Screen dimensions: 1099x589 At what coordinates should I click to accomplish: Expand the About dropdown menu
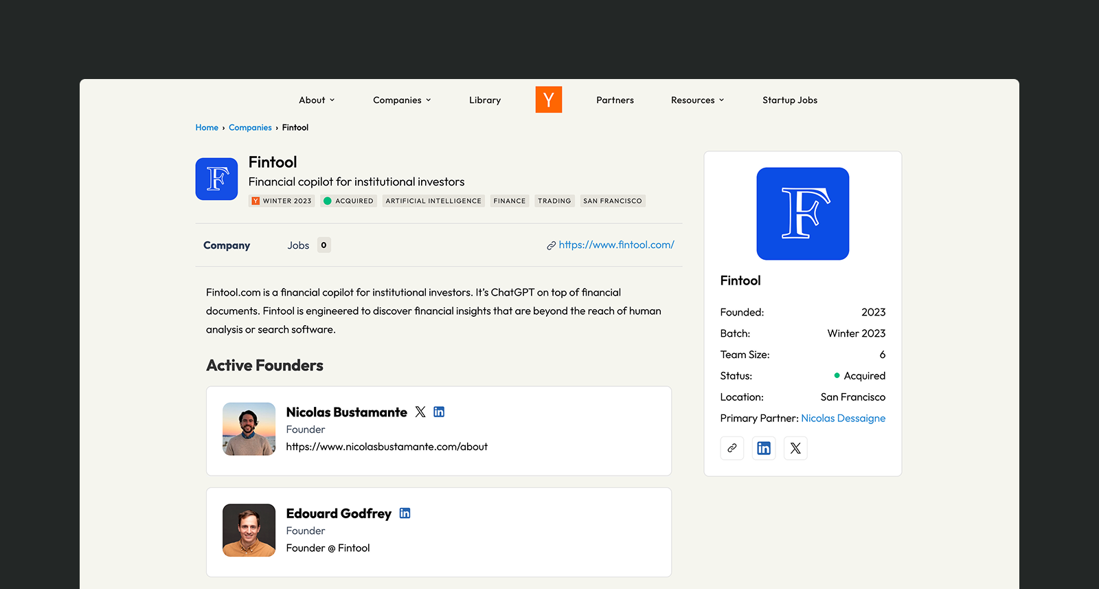(x=317, y=100)
